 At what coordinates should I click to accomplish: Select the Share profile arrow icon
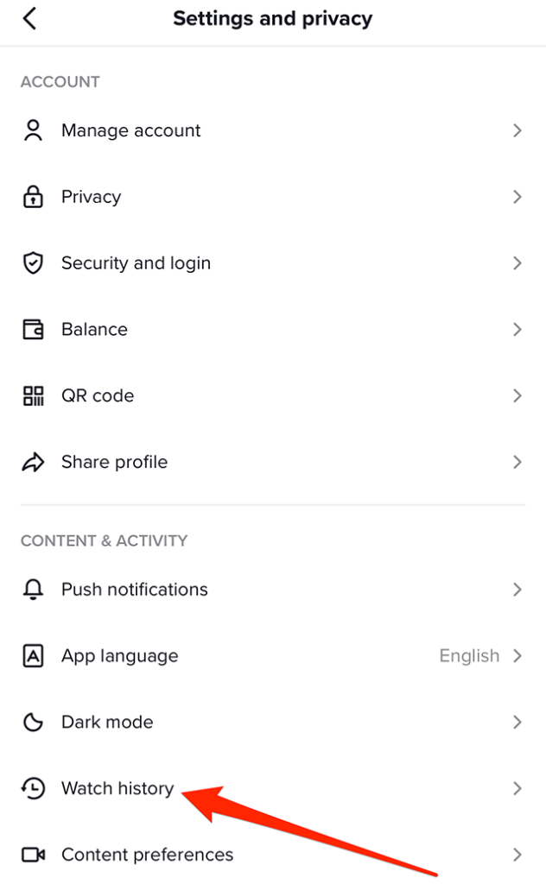(x=33, y=462)
